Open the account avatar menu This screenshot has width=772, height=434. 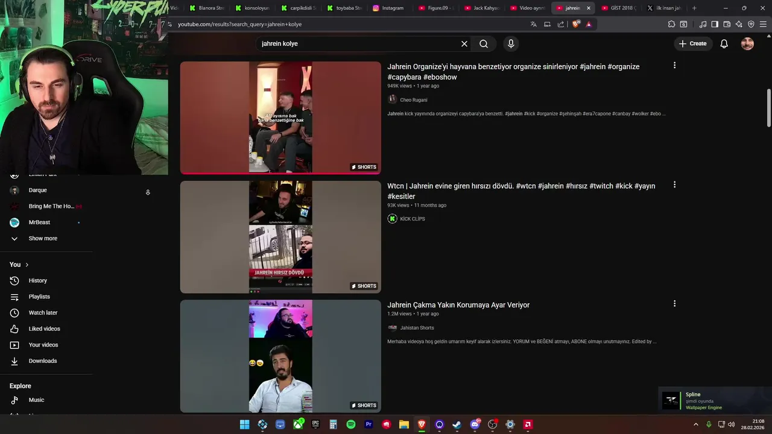[x=747, y=43]
